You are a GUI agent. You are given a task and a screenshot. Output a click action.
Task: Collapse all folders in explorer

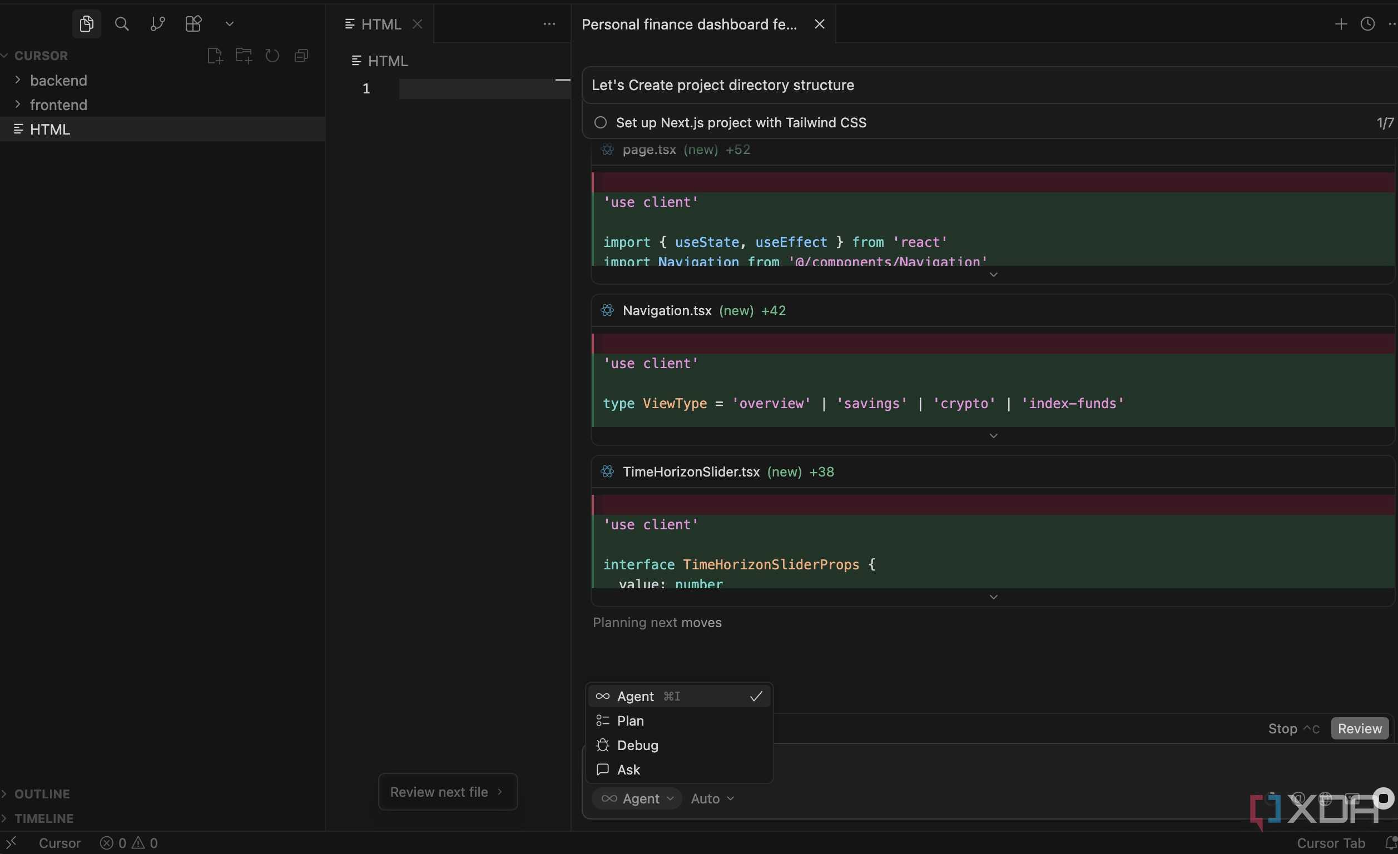coord(301,56)
